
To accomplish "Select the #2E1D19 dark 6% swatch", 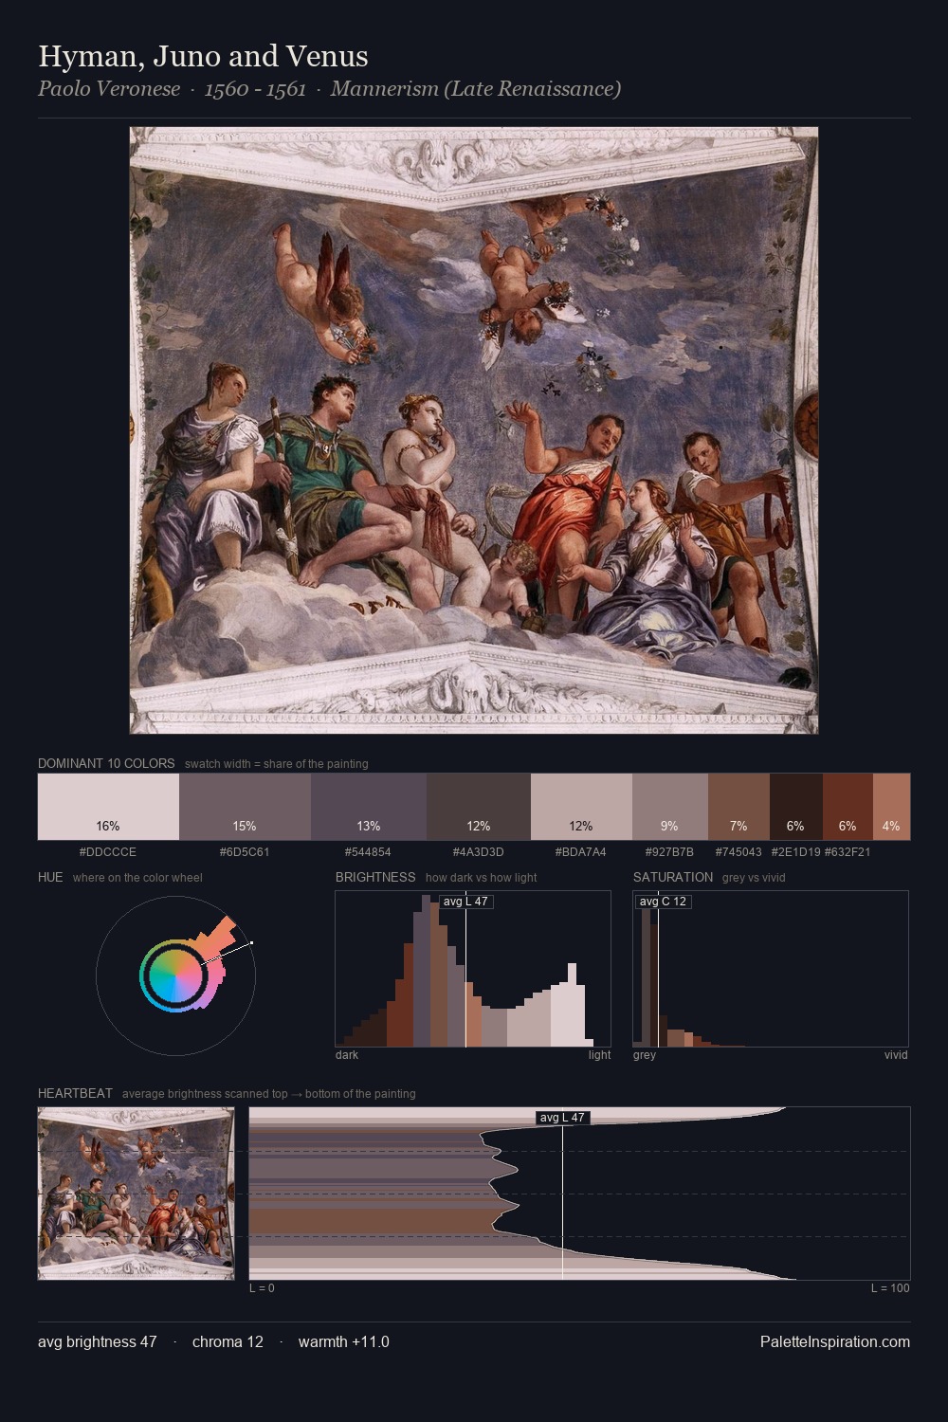I will pyautogui.click(x=796, y=807).
